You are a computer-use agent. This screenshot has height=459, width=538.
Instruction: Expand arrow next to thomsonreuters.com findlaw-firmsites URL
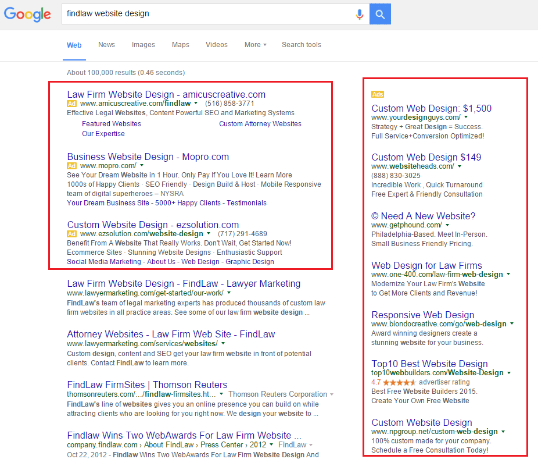(221, 394)
